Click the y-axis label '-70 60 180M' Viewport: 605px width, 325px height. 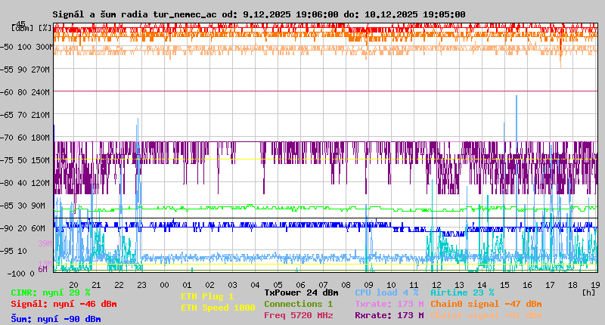(25, 138)
